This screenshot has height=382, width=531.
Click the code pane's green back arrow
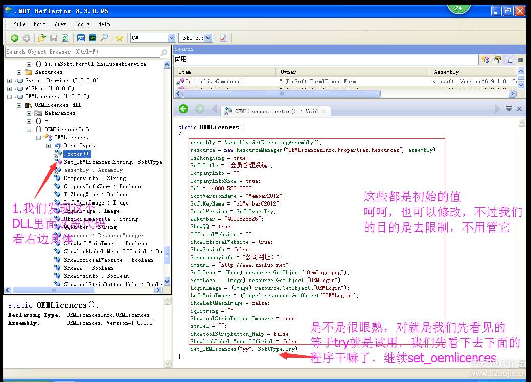tap(183, 109)
